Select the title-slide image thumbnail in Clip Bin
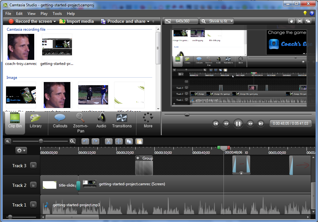The height and width of the screenshot is (222, 318). click(129, 95)
